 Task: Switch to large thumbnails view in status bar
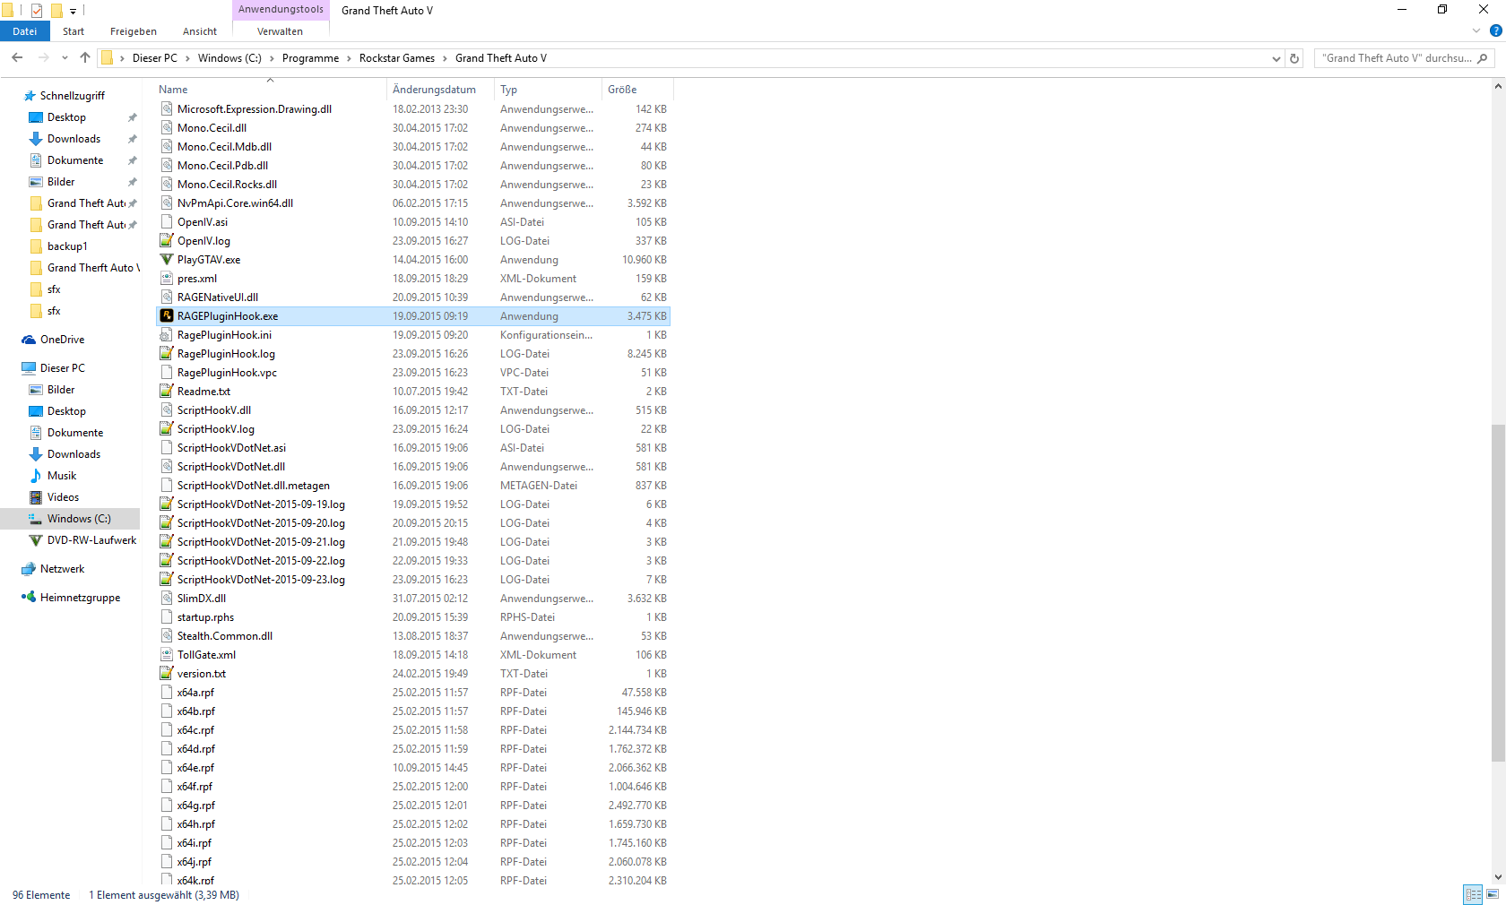tap(1493, 894)
